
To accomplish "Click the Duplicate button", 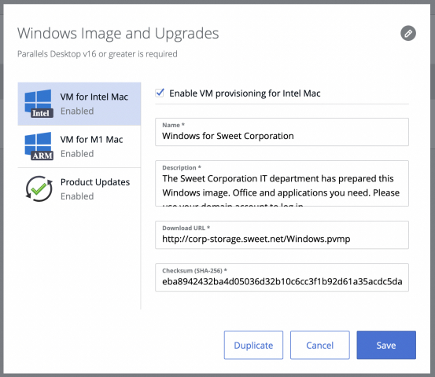I will [253, 345].
